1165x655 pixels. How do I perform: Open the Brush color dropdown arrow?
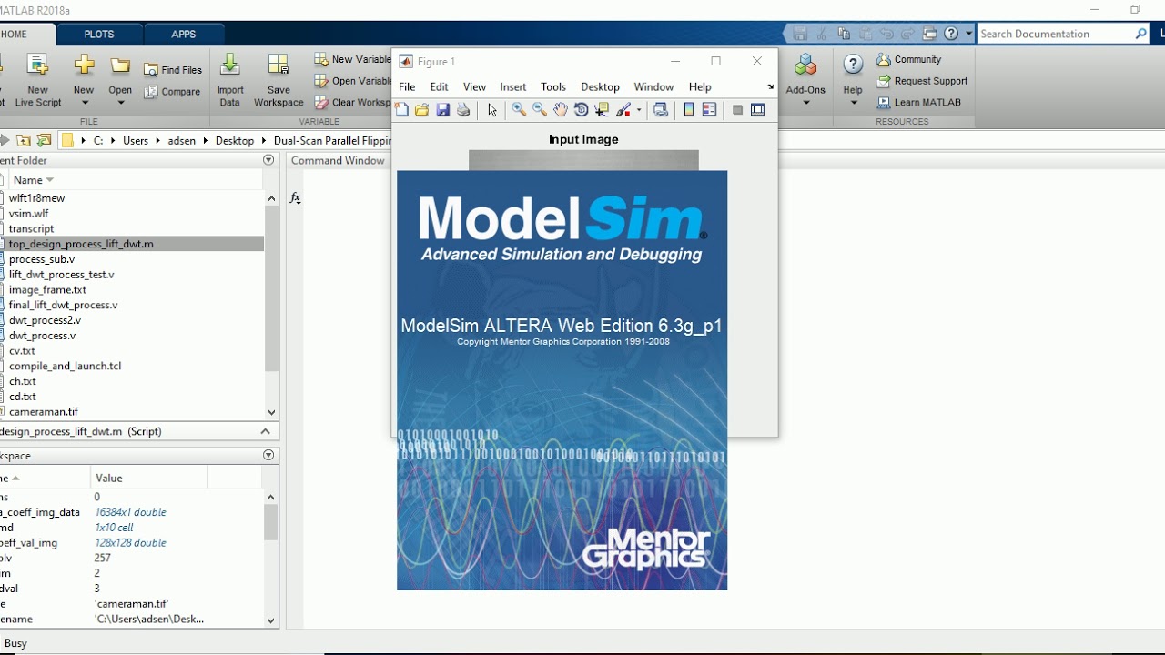(x=639, y=110)
